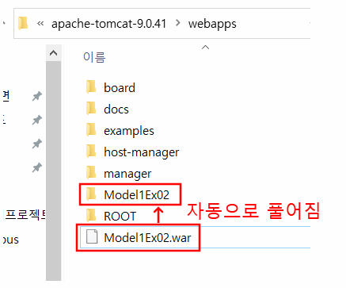Navigate to apache-tomcat-9.0.41 in address bar
The image size is (346, 288).
(x=108, y=24)
